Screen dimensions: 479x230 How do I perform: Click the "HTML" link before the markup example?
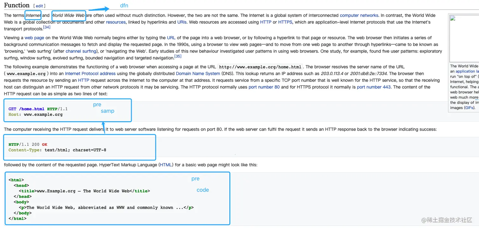coord(166,165)
